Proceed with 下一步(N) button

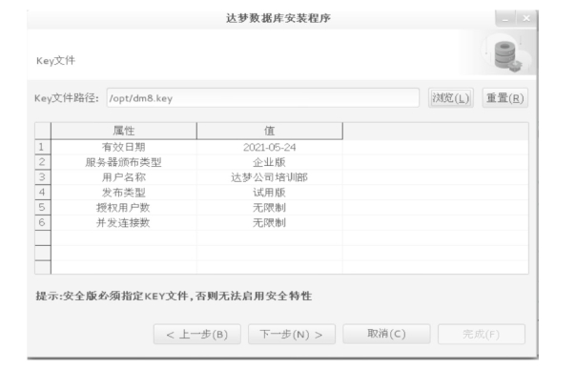pos(291,334)
